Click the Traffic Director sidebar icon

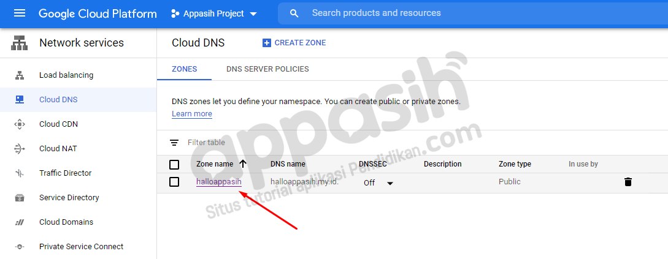(20, 173)
